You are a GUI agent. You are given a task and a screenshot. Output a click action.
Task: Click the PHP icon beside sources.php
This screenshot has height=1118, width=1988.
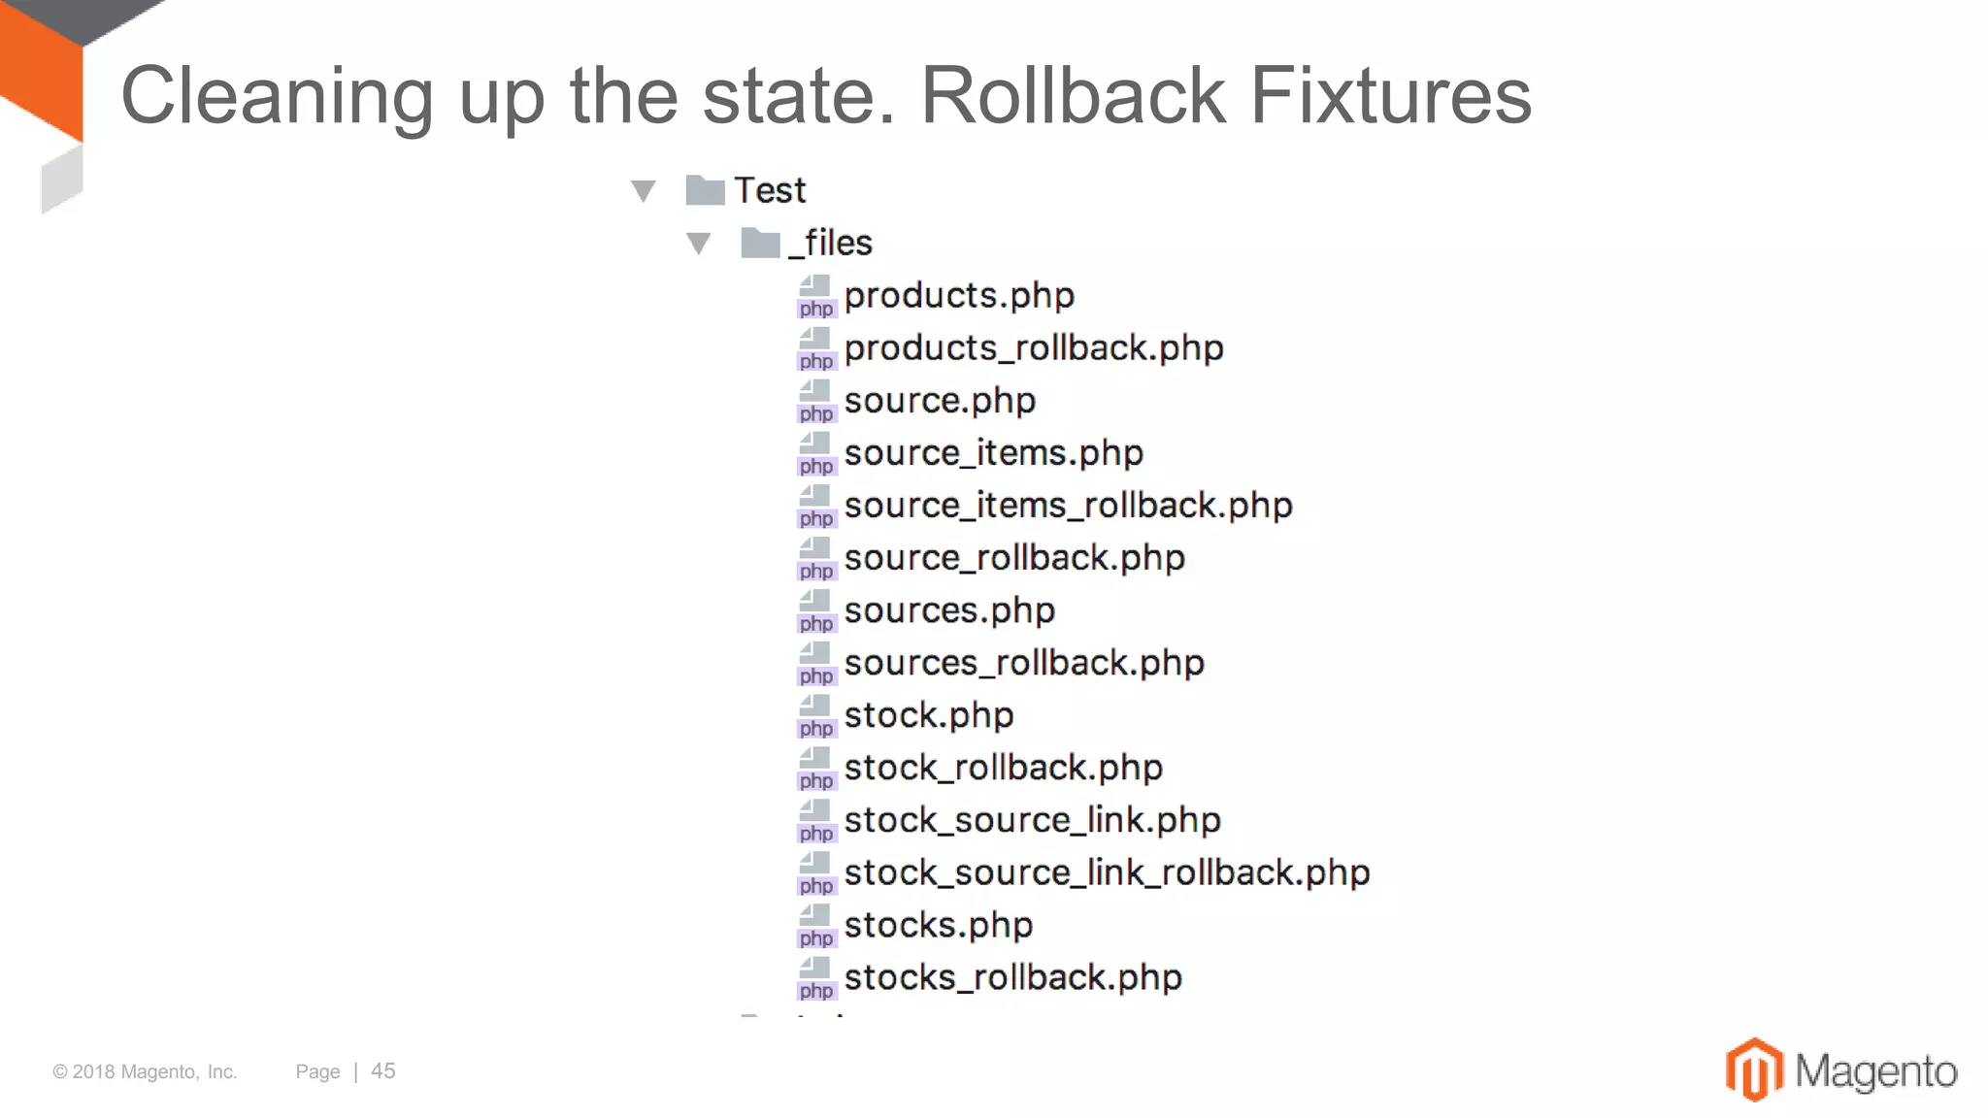(x=815, y=610)
